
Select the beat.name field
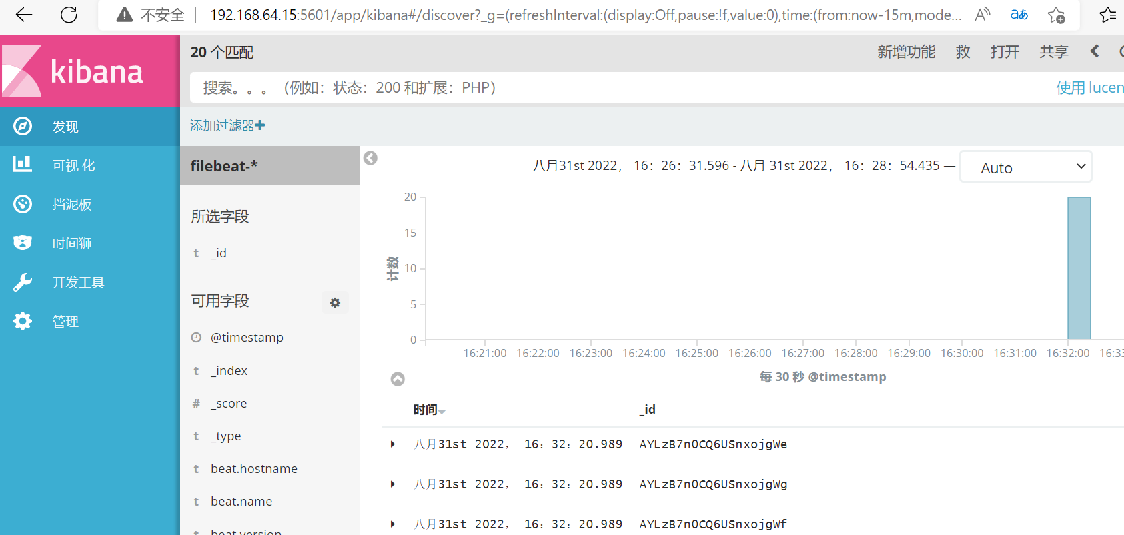pos(241,502)
